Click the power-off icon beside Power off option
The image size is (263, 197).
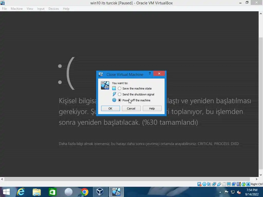[x=114, y=100]
